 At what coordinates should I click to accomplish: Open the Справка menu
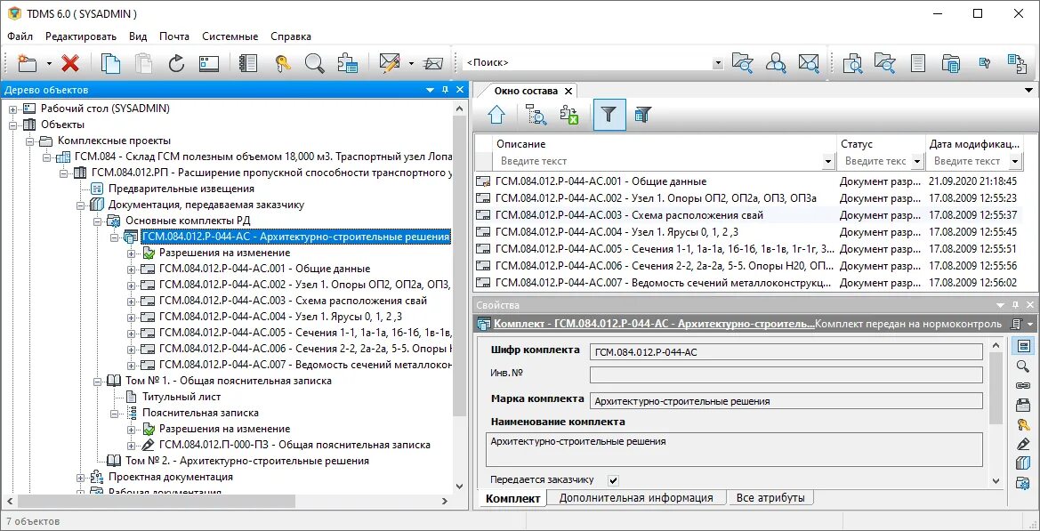pos(291,36)
